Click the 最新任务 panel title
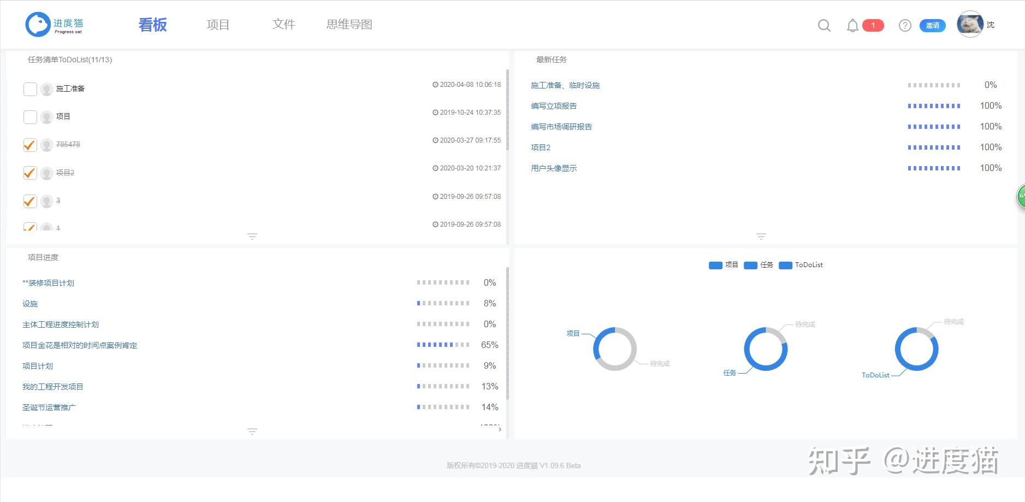 point(552,60)
